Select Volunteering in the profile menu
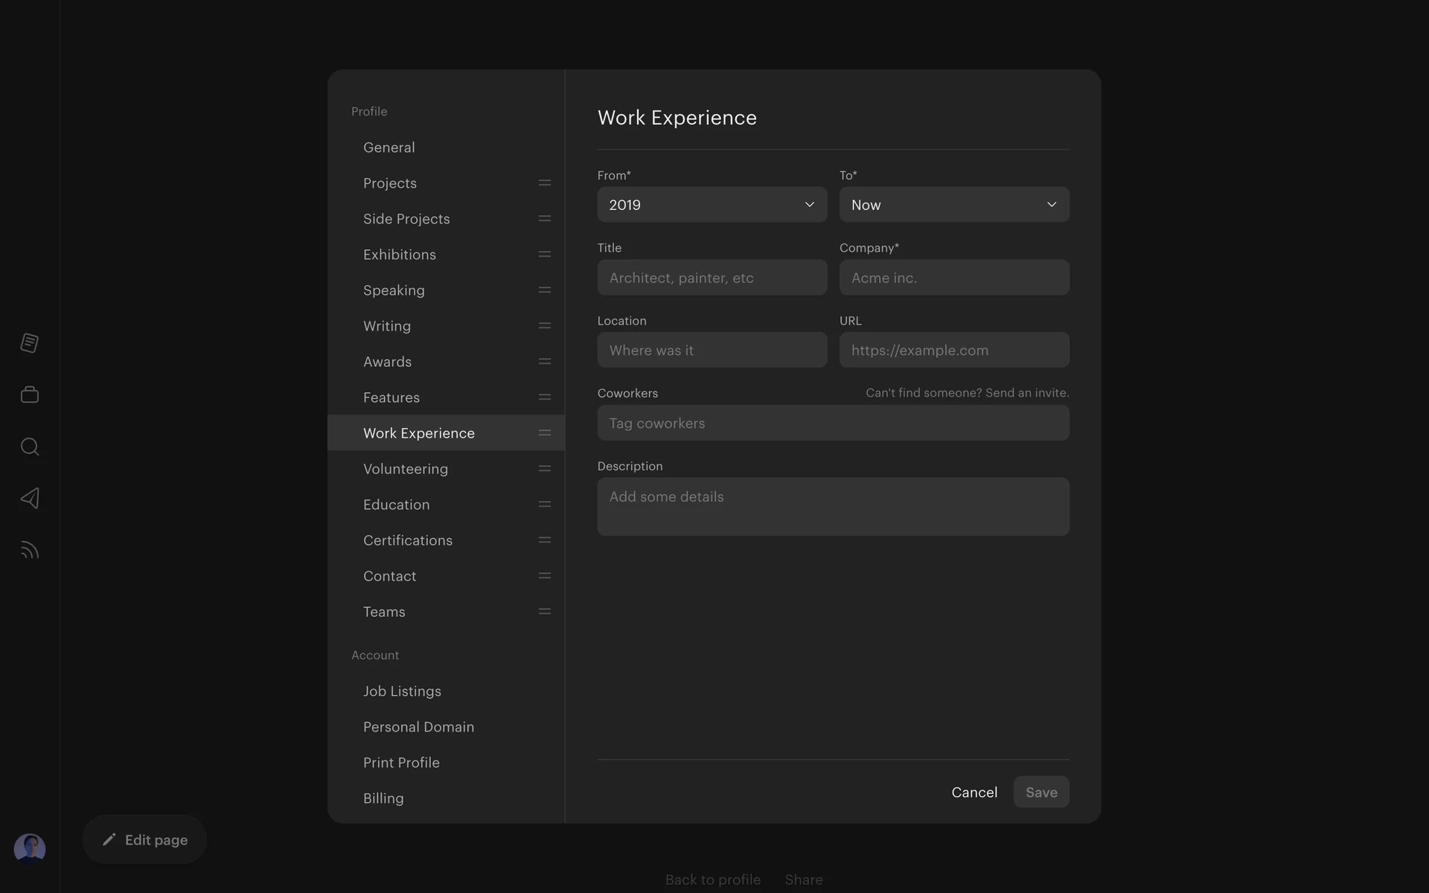Screen dimensions: 1429x893 (406, 469)
